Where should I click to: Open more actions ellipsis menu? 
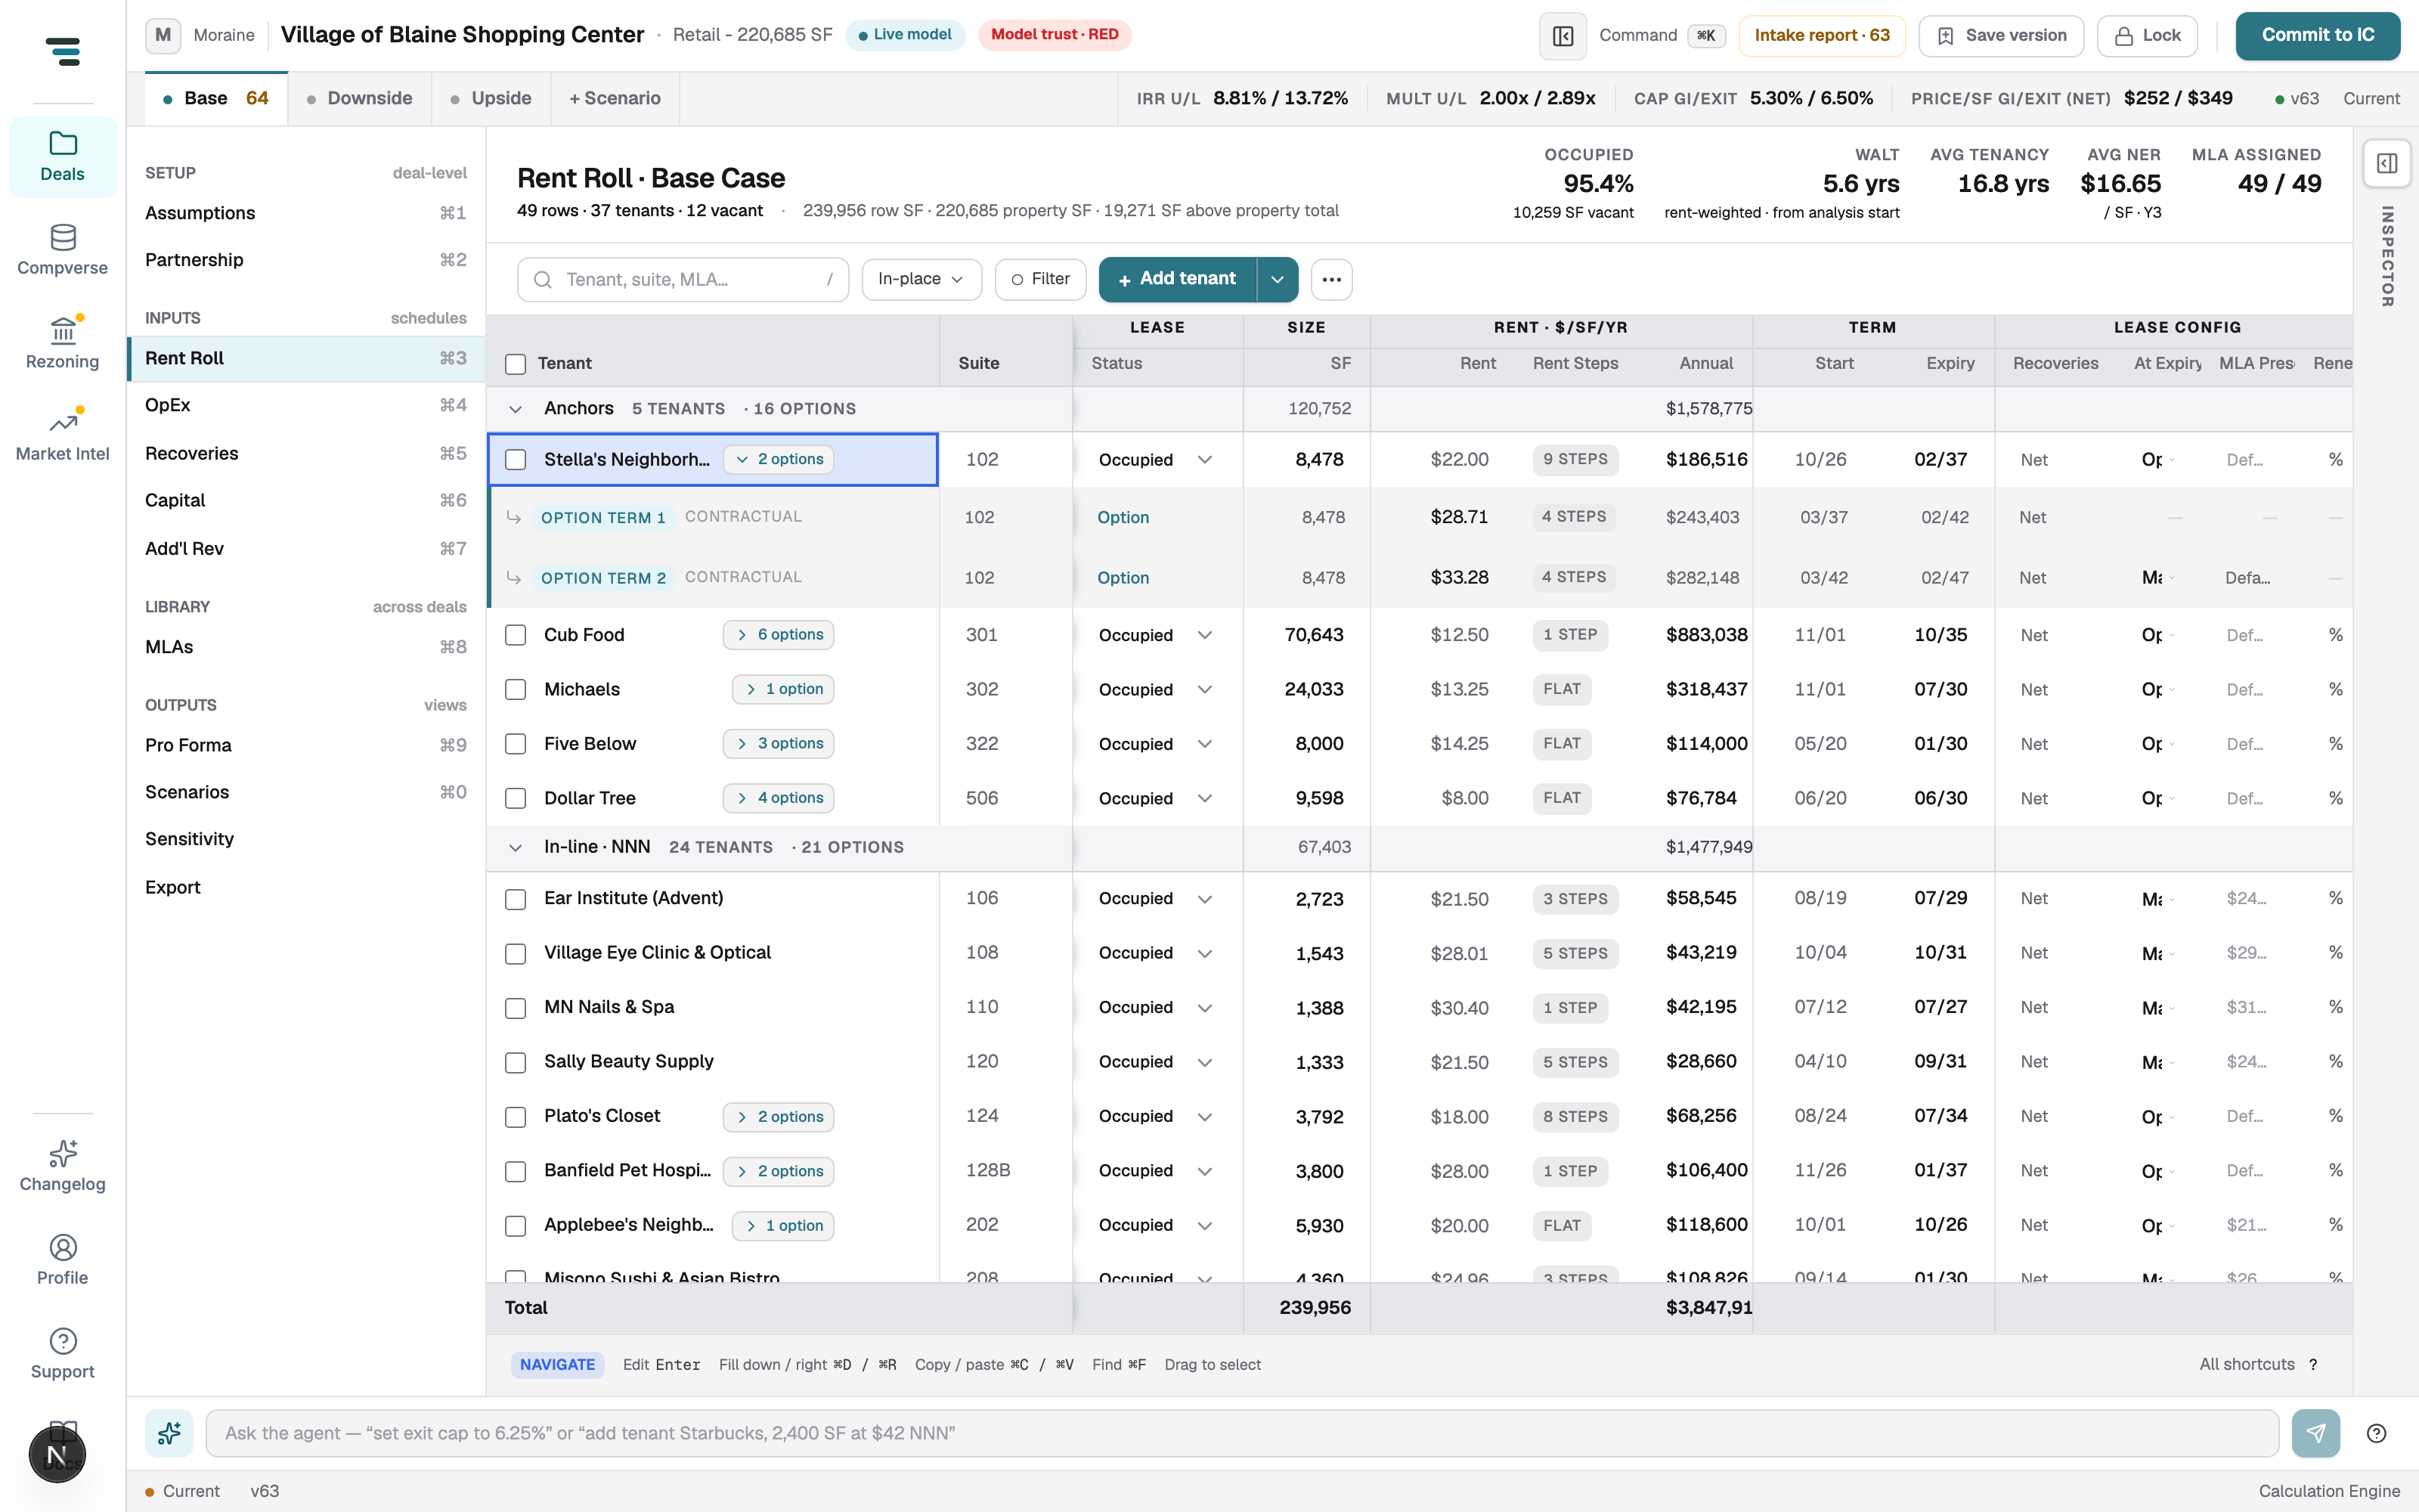pyautogui.click(x=1331, y=279)
